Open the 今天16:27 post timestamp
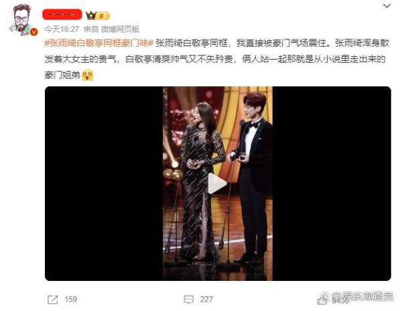The height and width of the screenshot is (311, 402). coord(62,29)
